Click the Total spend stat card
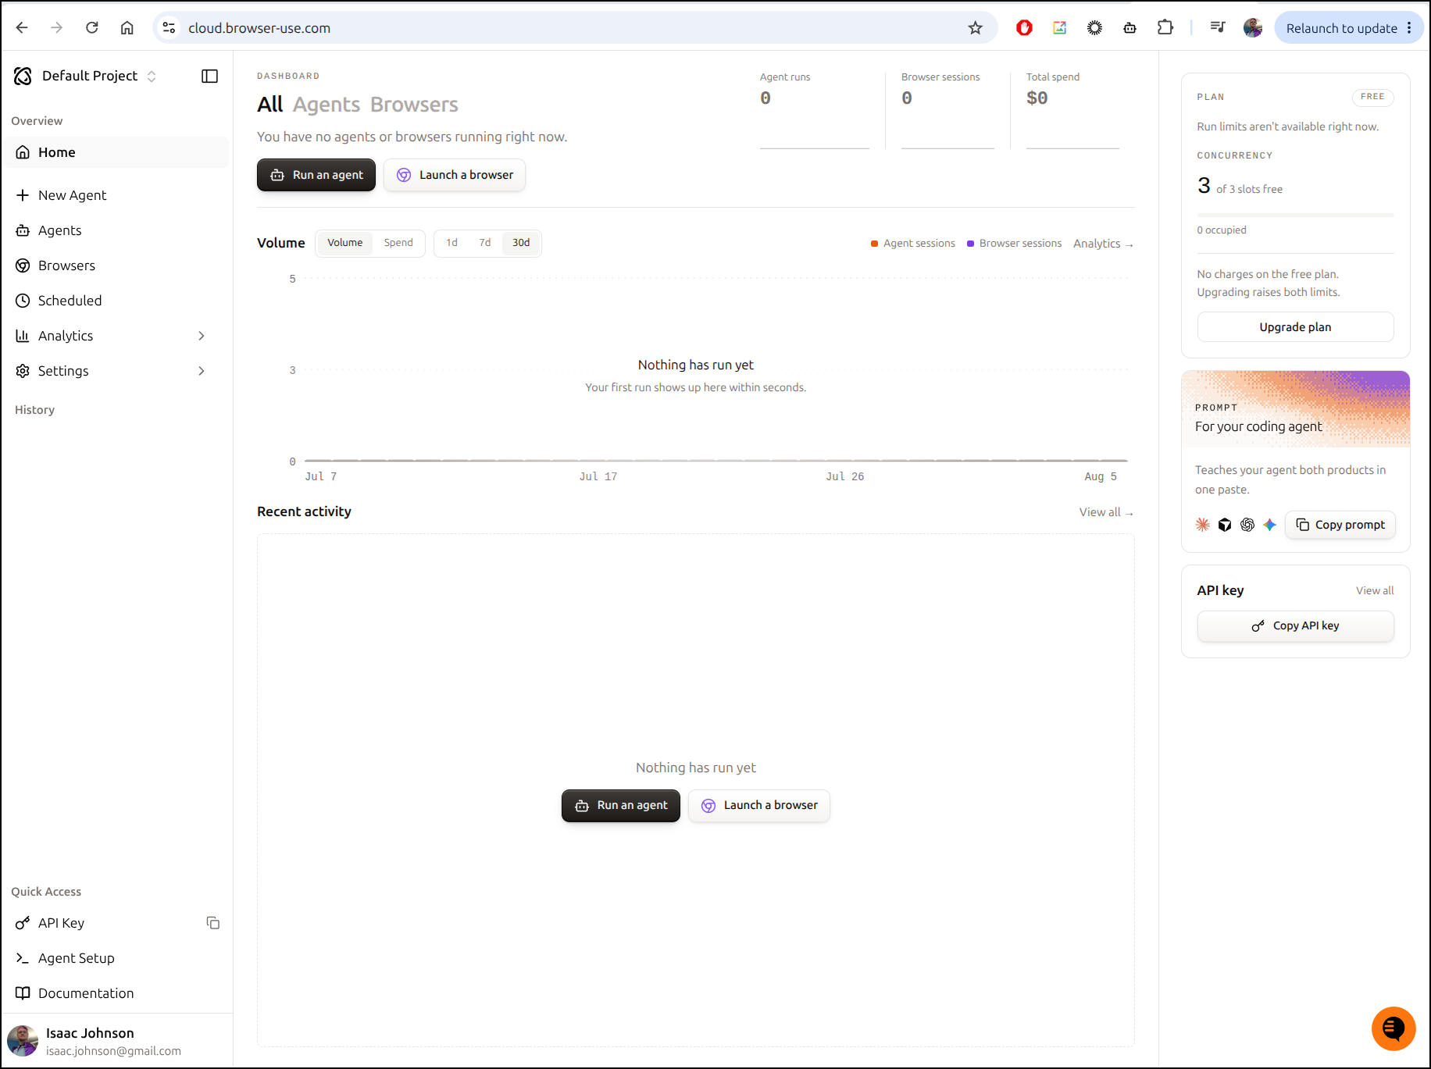Screen dimensions: 1431x1069 tap(1072, 109)
